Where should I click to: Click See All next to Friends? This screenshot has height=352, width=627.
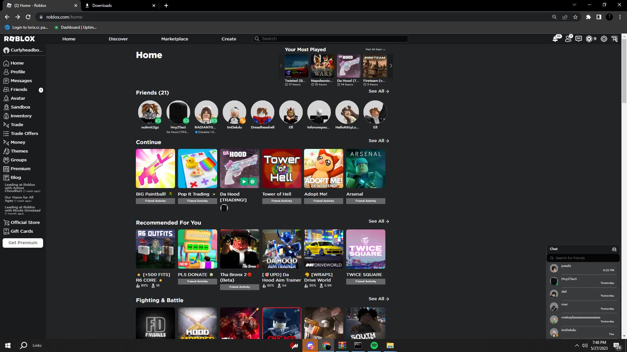point(379,91)
